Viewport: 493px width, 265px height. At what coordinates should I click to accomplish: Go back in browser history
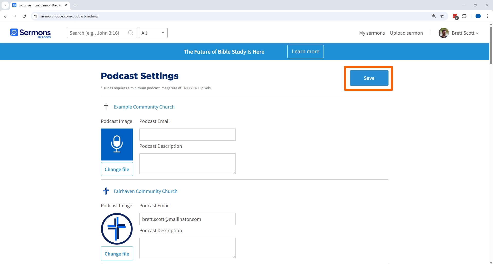click(6, 16)
